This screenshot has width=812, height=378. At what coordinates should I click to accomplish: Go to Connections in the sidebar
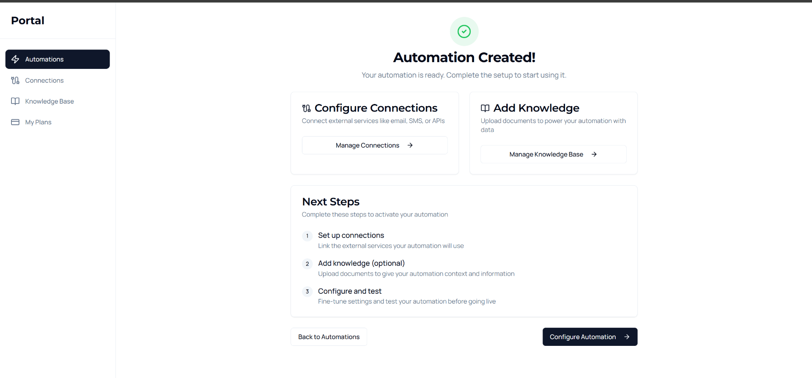click(x=44, y=80)
